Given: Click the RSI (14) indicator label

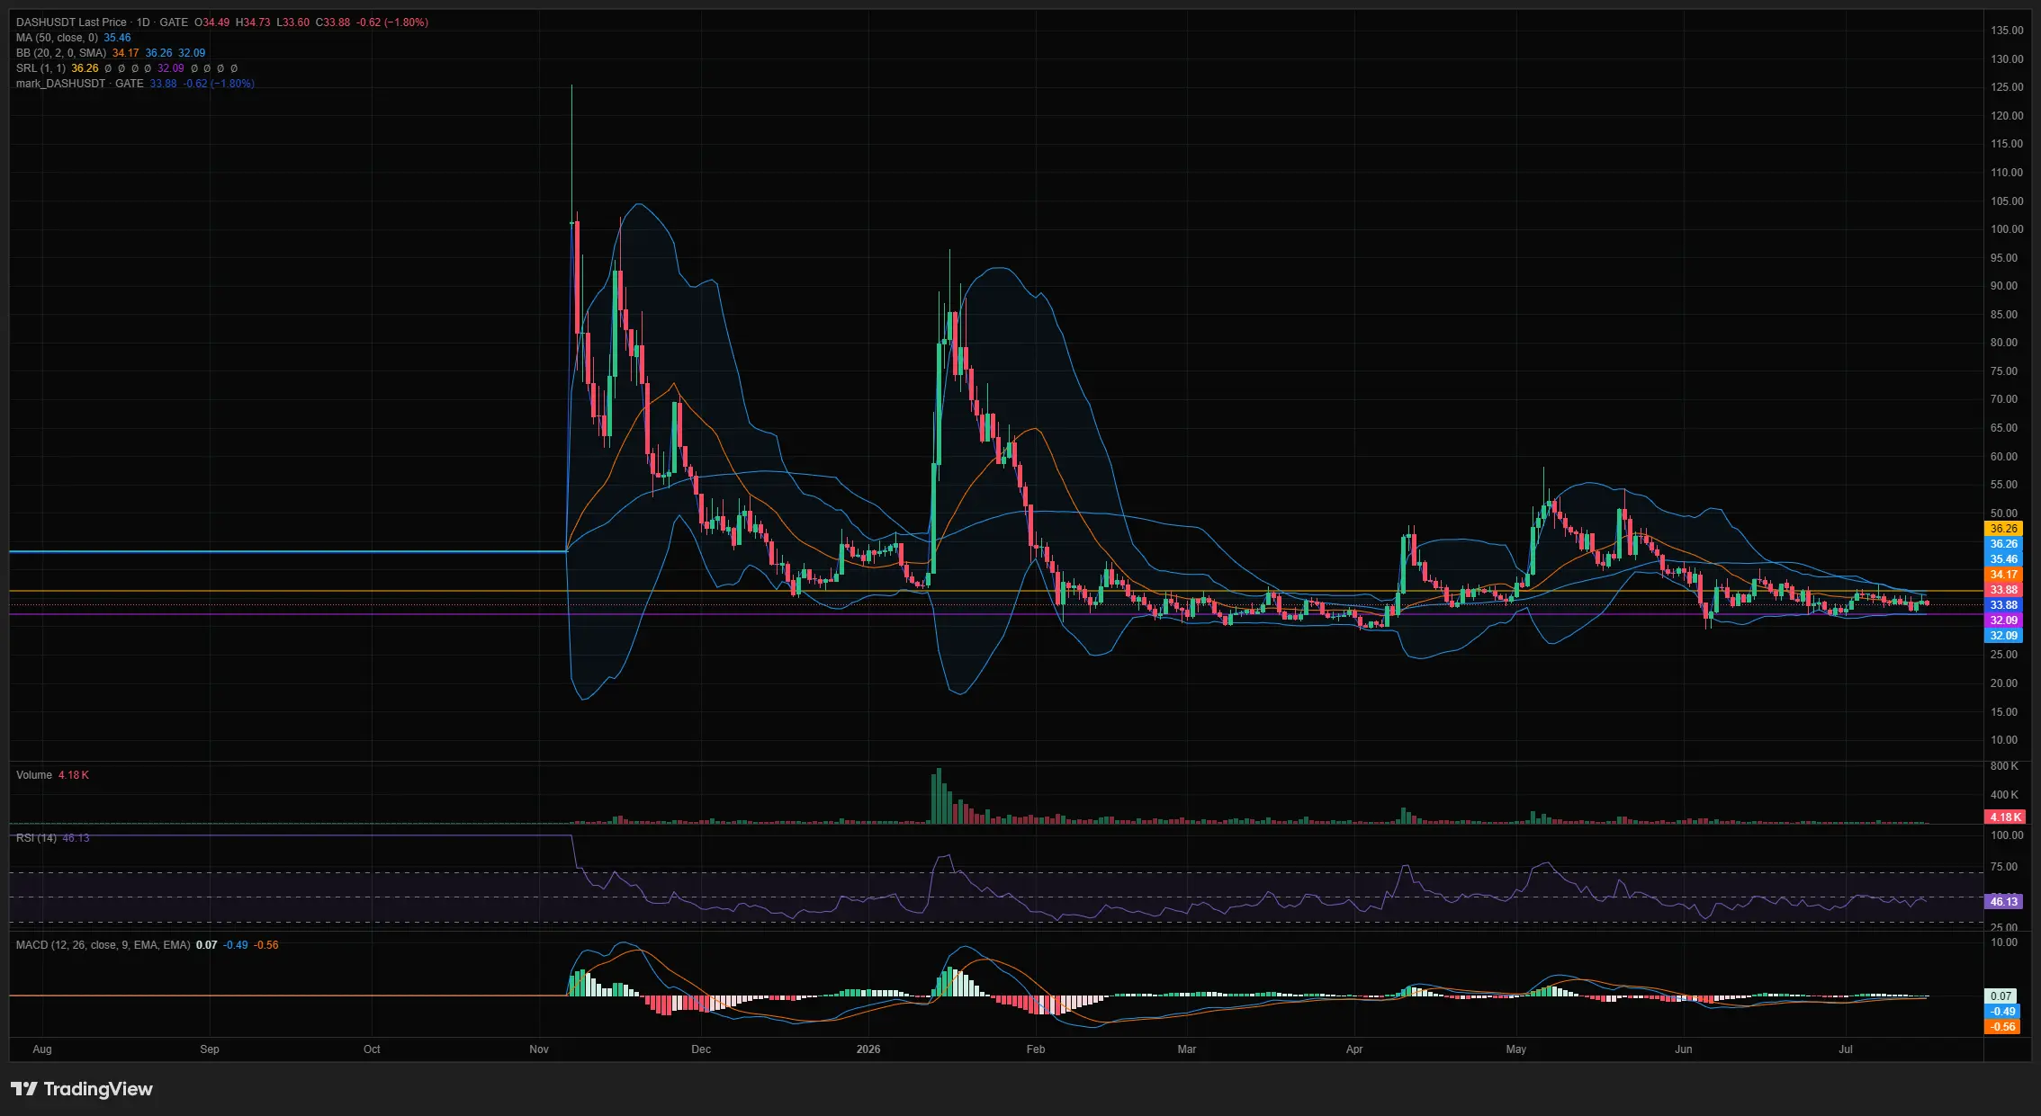Looking at the screenshot, I should (x=36, y=838).
